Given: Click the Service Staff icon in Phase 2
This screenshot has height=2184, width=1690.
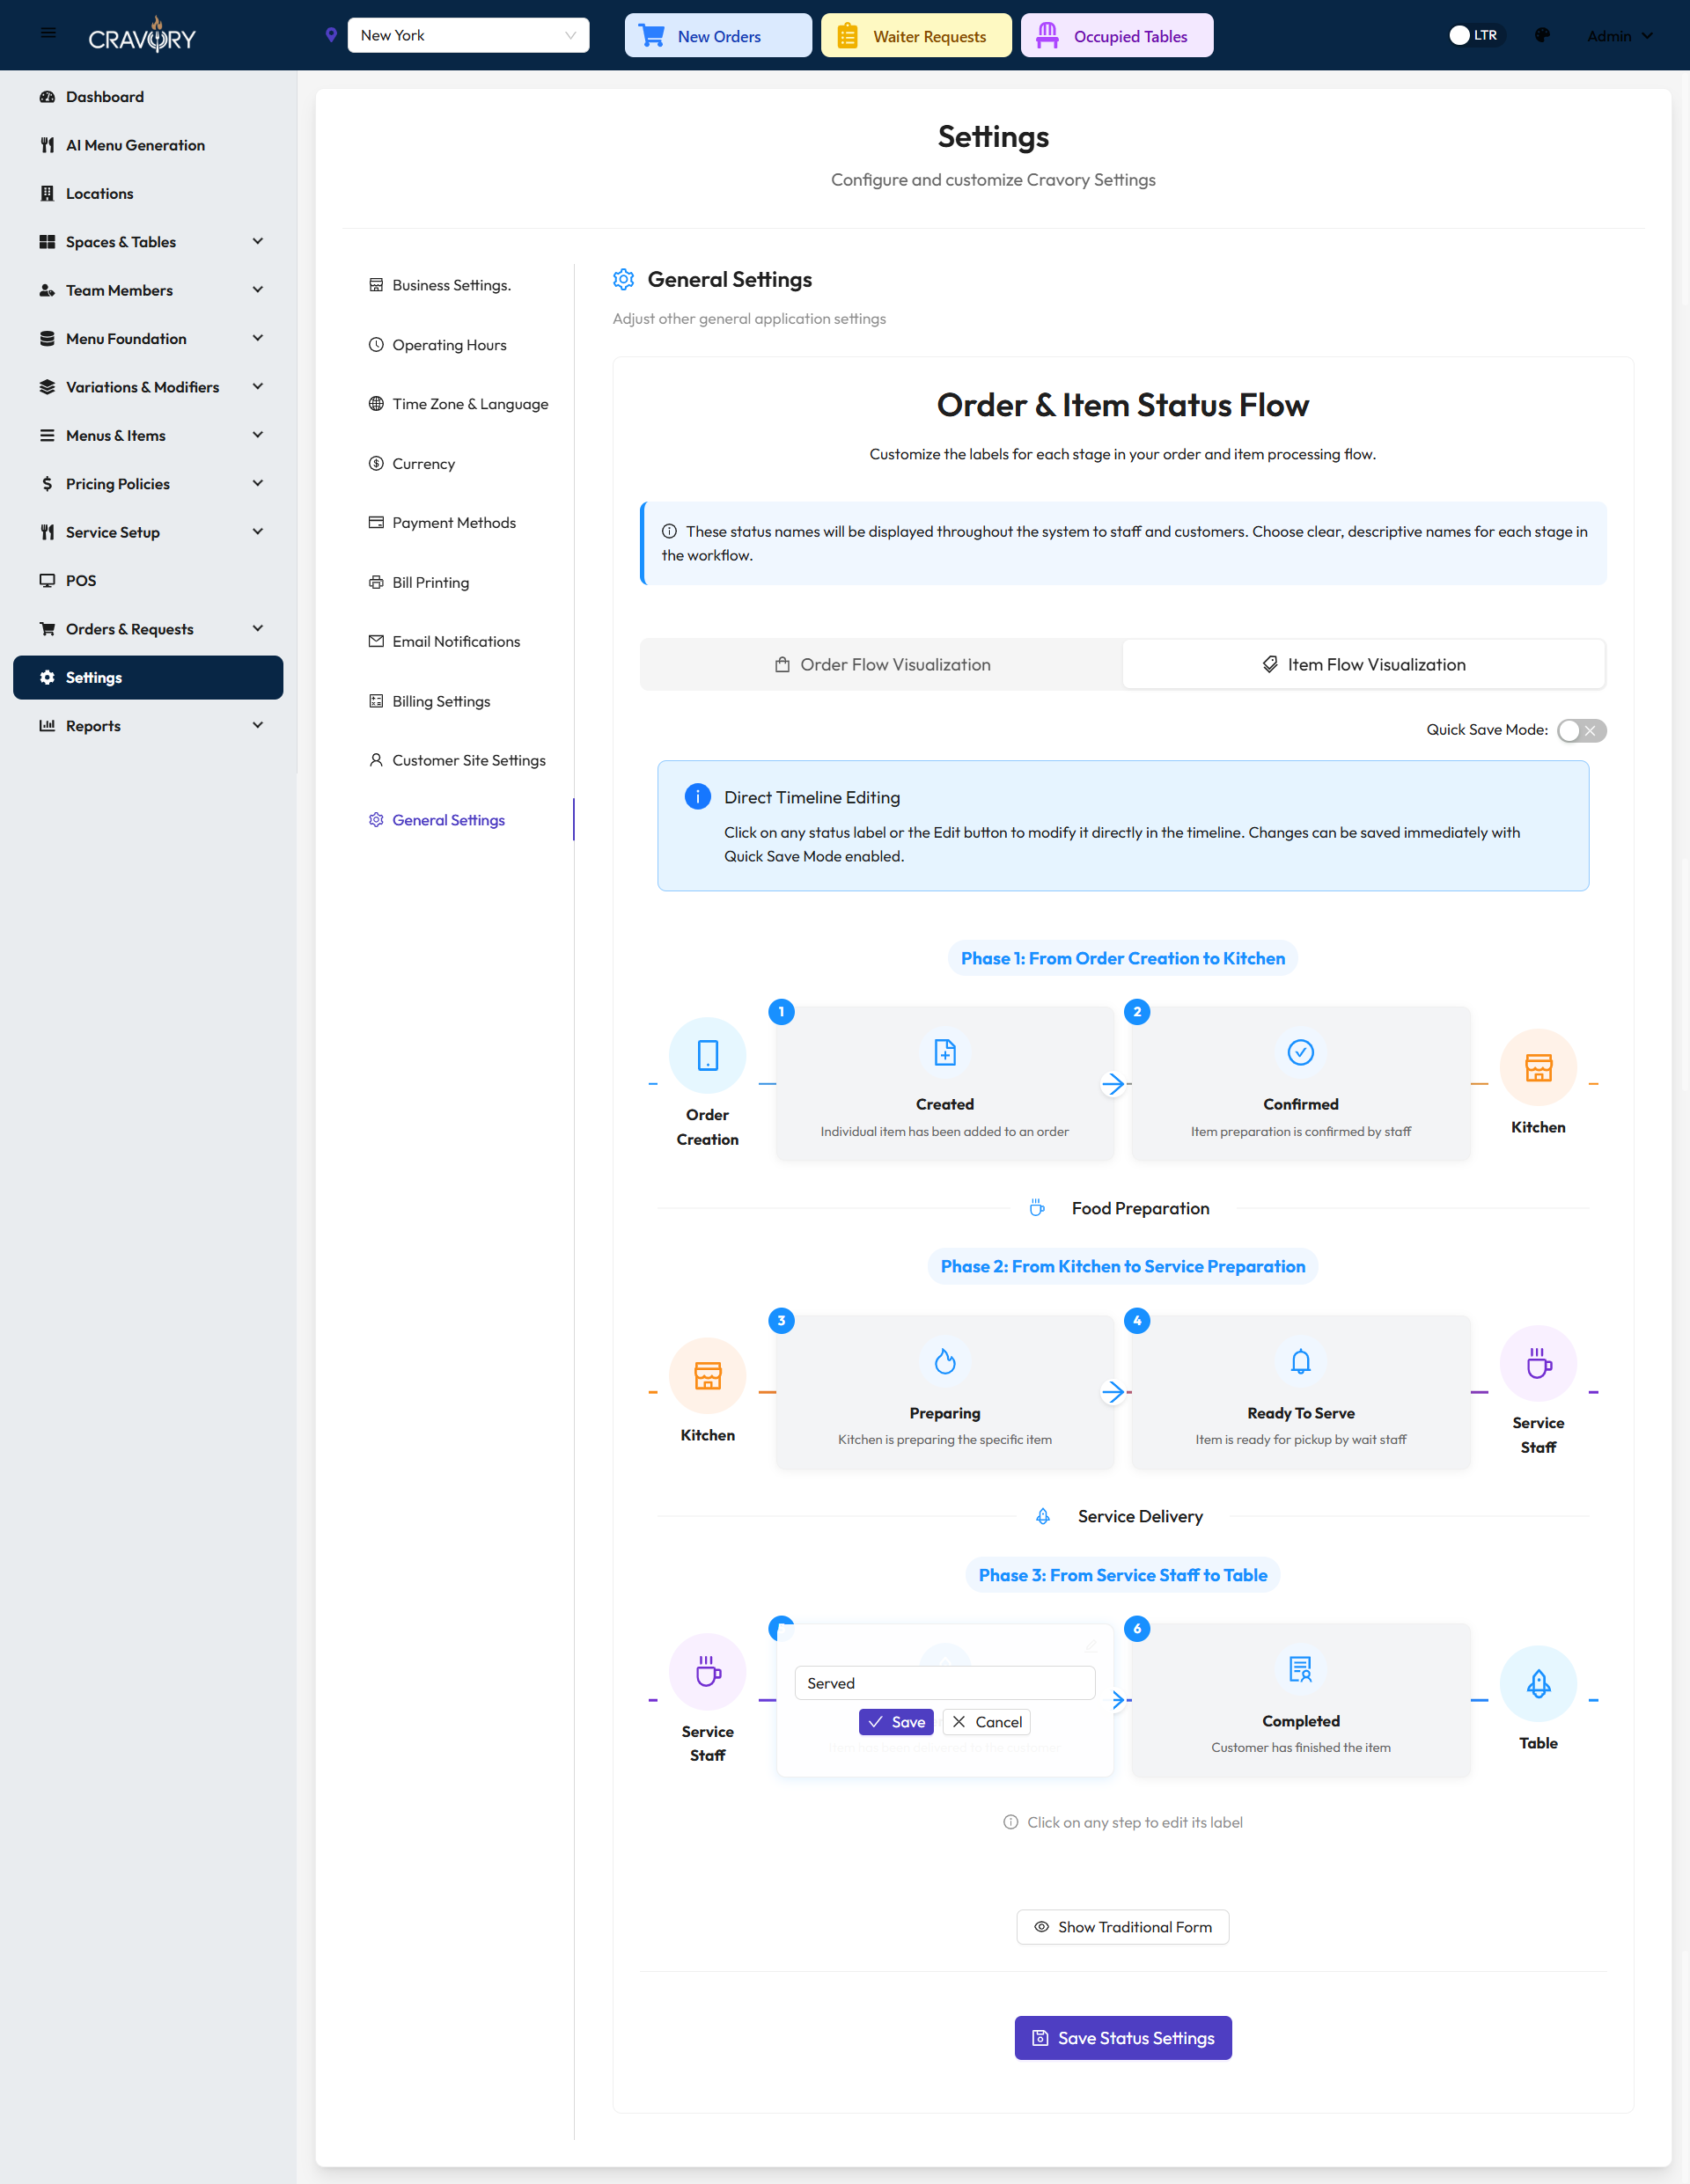Looking at the screenshot, I should (1538, 1363).
